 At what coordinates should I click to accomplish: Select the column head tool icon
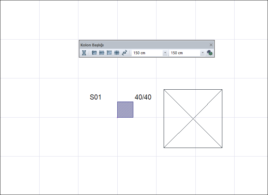click(84, 53)
